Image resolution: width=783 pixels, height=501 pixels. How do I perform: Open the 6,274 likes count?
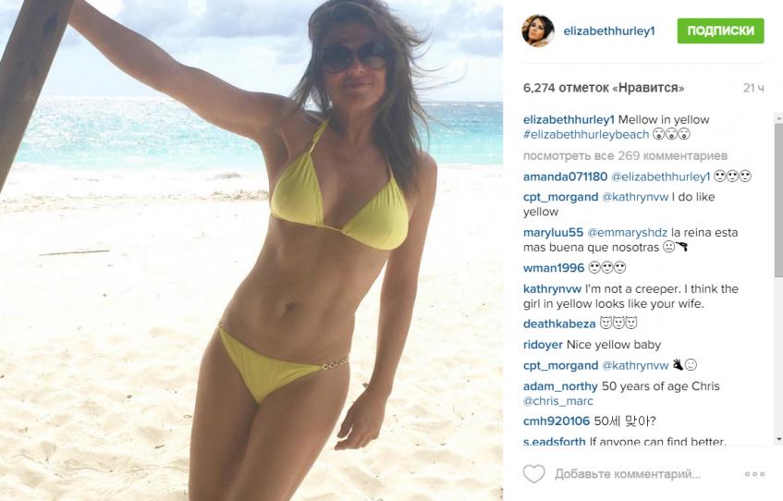click(604, 88)
